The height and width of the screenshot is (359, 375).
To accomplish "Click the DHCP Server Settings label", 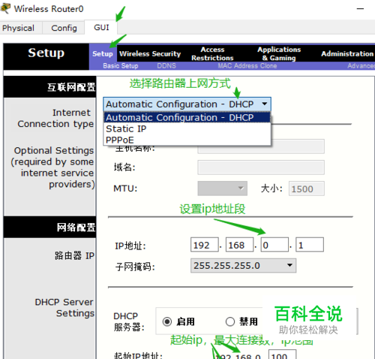I will coord(64,308).
